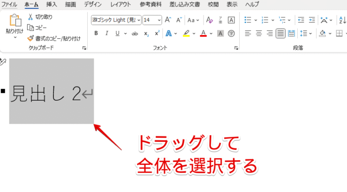
Task: Click the Cut (切り取り) scissors icon
Action: click(x=31, y=17)
